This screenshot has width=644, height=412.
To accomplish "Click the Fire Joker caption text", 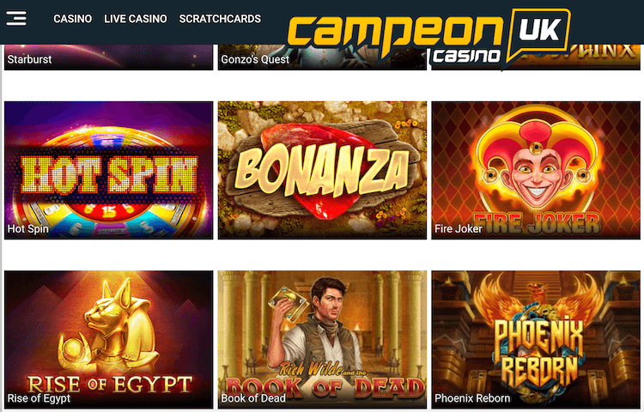I will click(459, 229).
